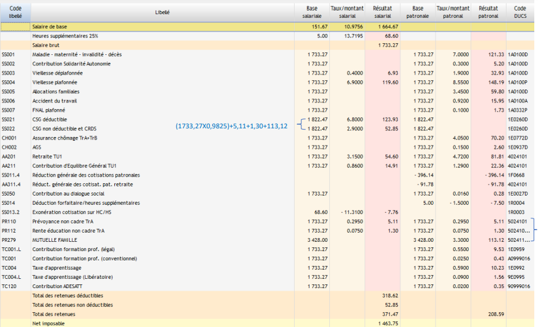538x327 pixels.
Task: Click the SS021 code cell
Action: click(9, 119)
